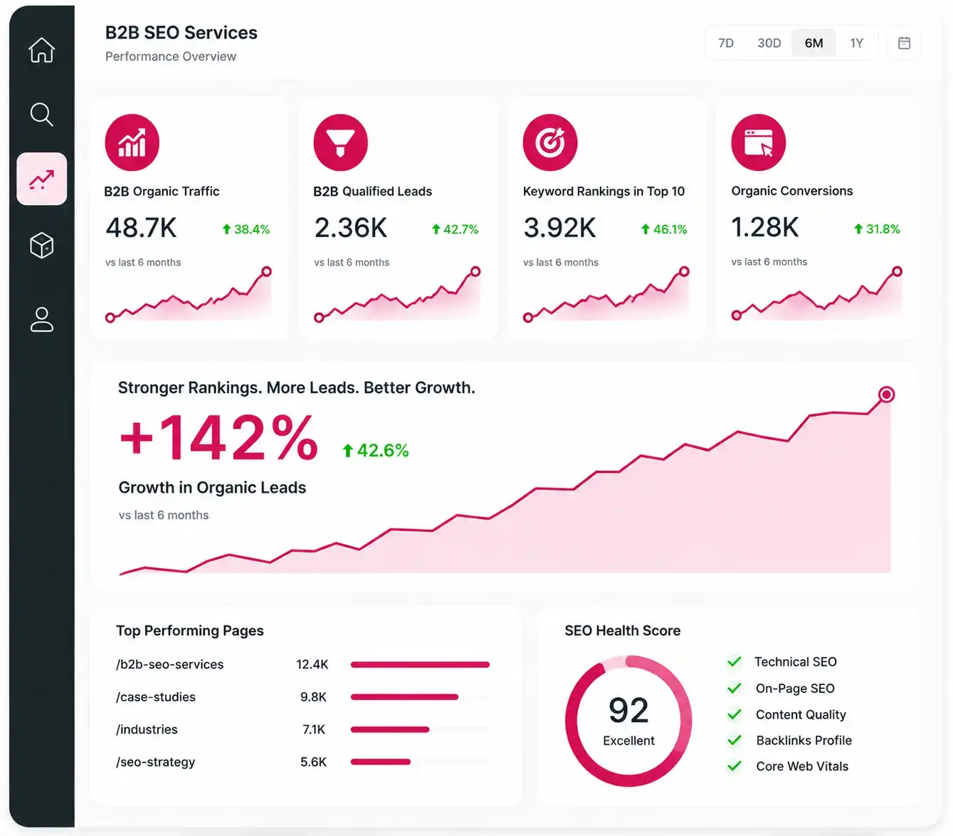Click the 3.92K keyword rankings value
The height and width of the screenshot is (836, 953).
559,228
